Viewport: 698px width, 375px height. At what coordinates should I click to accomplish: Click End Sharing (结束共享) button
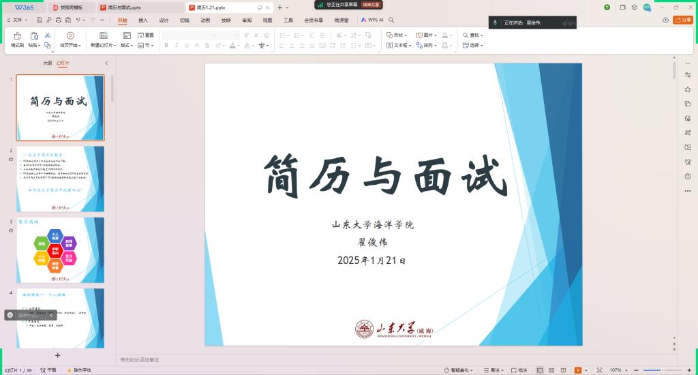click(x=370, y=4)
